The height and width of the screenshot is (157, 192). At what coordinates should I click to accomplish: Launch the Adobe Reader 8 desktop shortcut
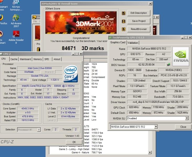point(16,37)
